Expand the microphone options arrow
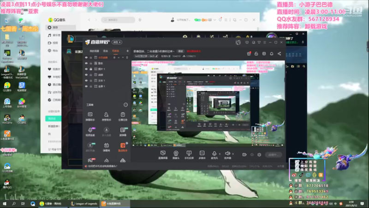The width and height of the screenshot is (369, 208). 220,154
